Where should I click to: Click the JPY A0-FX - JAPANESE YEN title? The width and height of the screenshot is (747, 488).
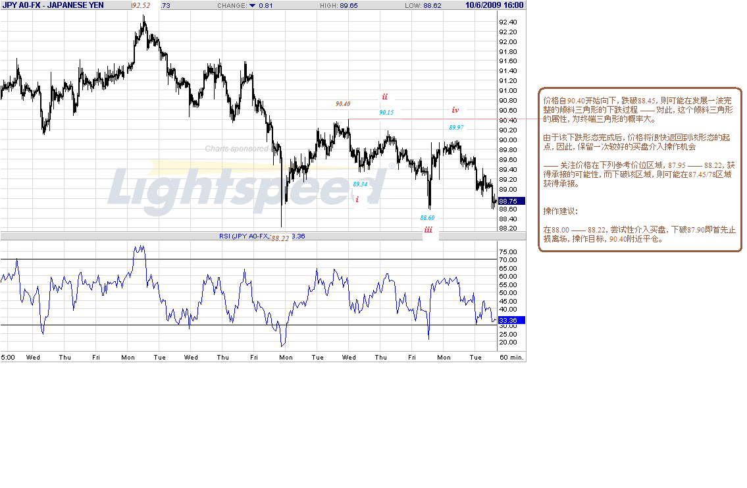(x=53, y=5)
